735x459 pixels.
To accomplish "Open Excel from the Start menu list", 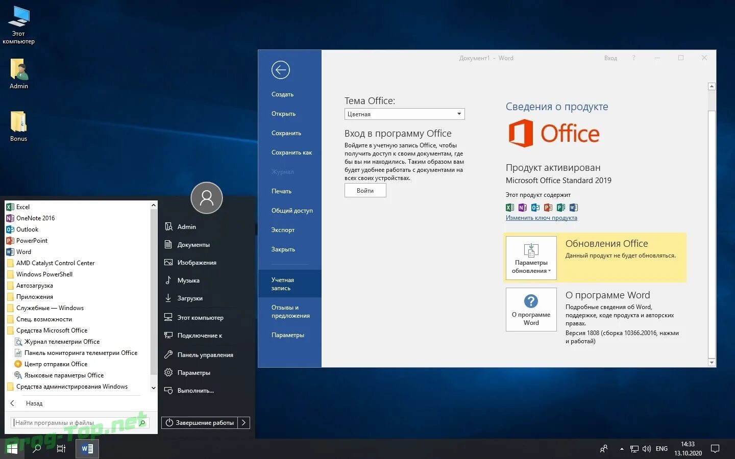I will tap(18, 207).
